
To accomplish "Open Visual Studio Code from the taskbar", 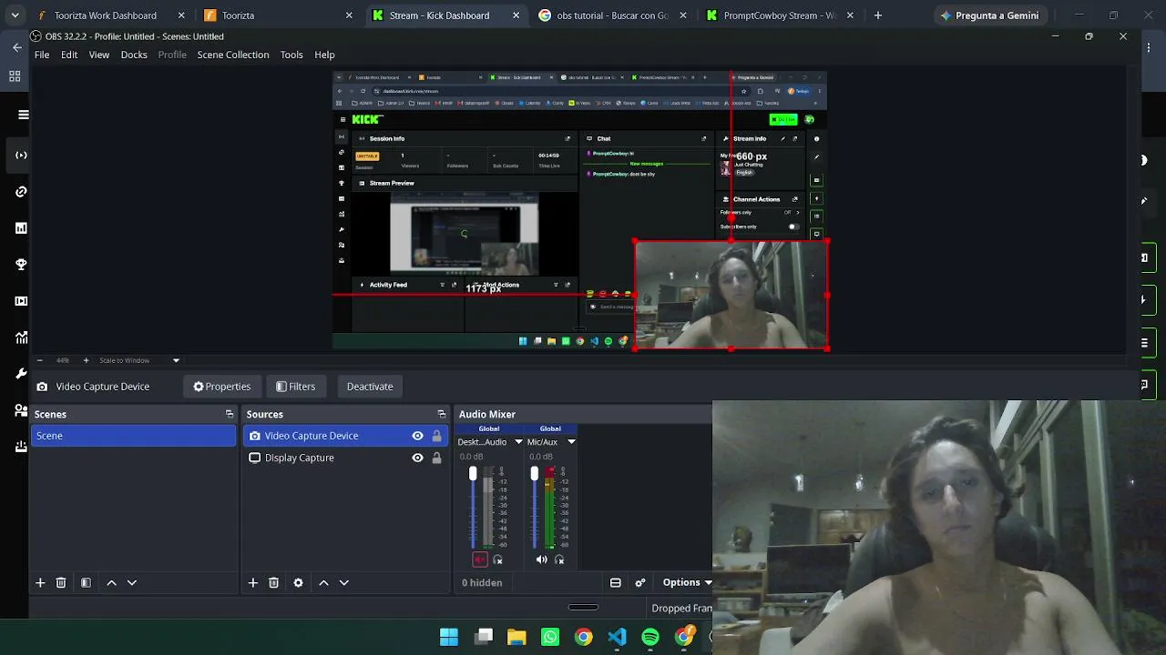I will [x=617, y=637].
